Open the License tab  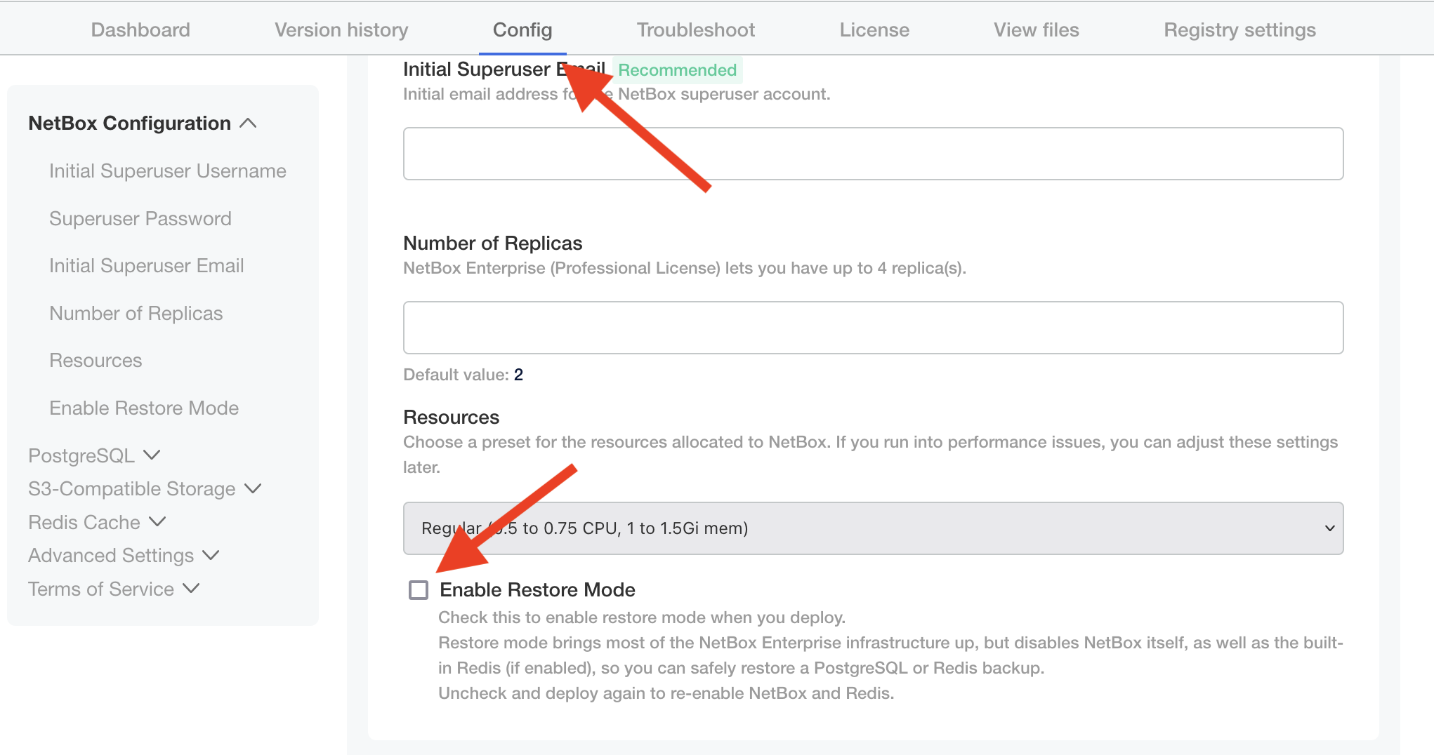874,30
